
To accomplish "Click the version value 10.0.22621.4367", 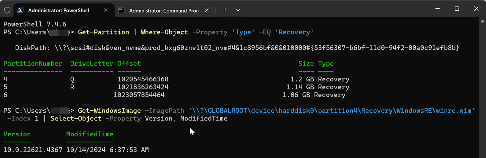I will pyautogui.click(x=33, y=150).
